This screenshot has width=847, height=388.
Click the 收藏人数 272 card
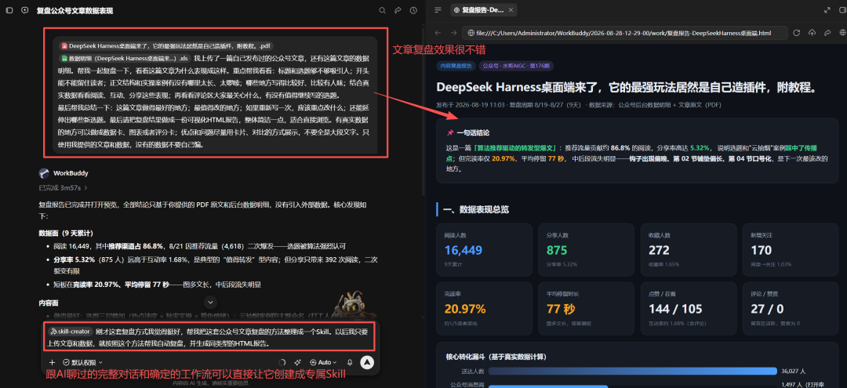[x=689, y=250]
